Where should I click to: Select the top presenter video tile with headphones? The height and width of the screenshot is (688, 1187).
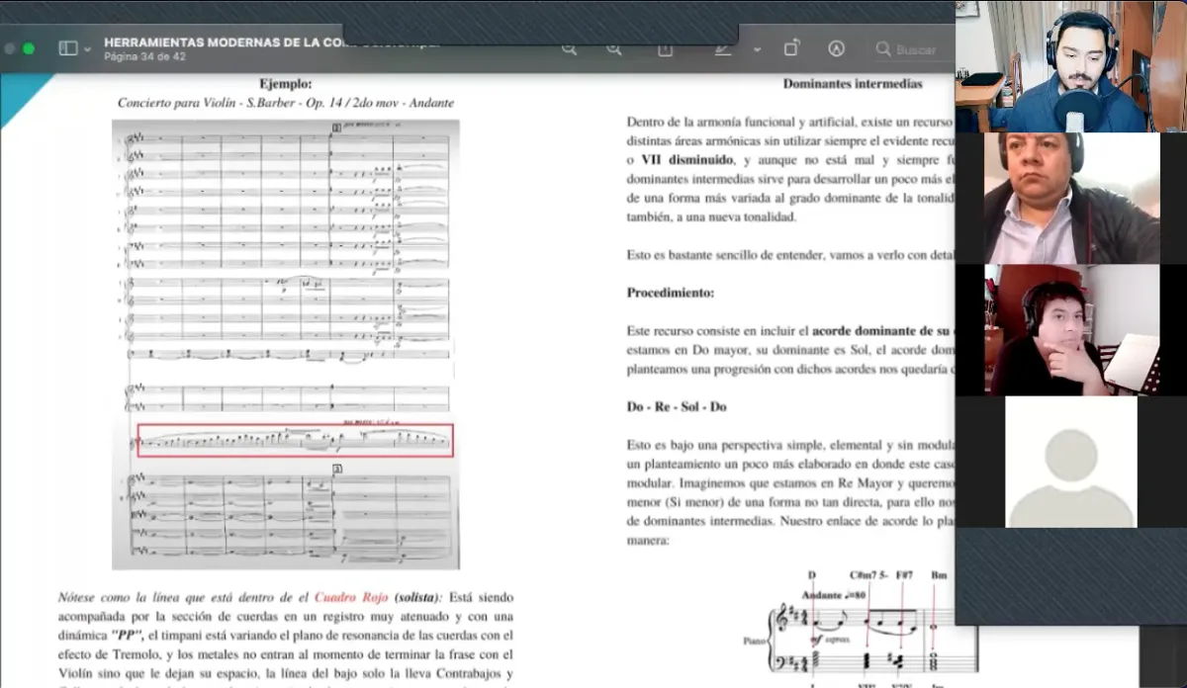(x=1071, y=66)
